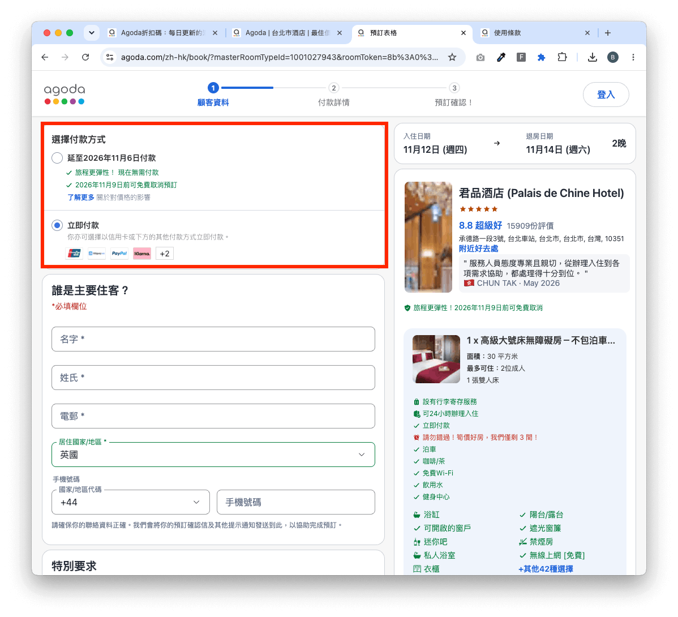This screenshot has height=617, width=678.
Task: Click the 電郵 input field
Action: coord(213,416)
